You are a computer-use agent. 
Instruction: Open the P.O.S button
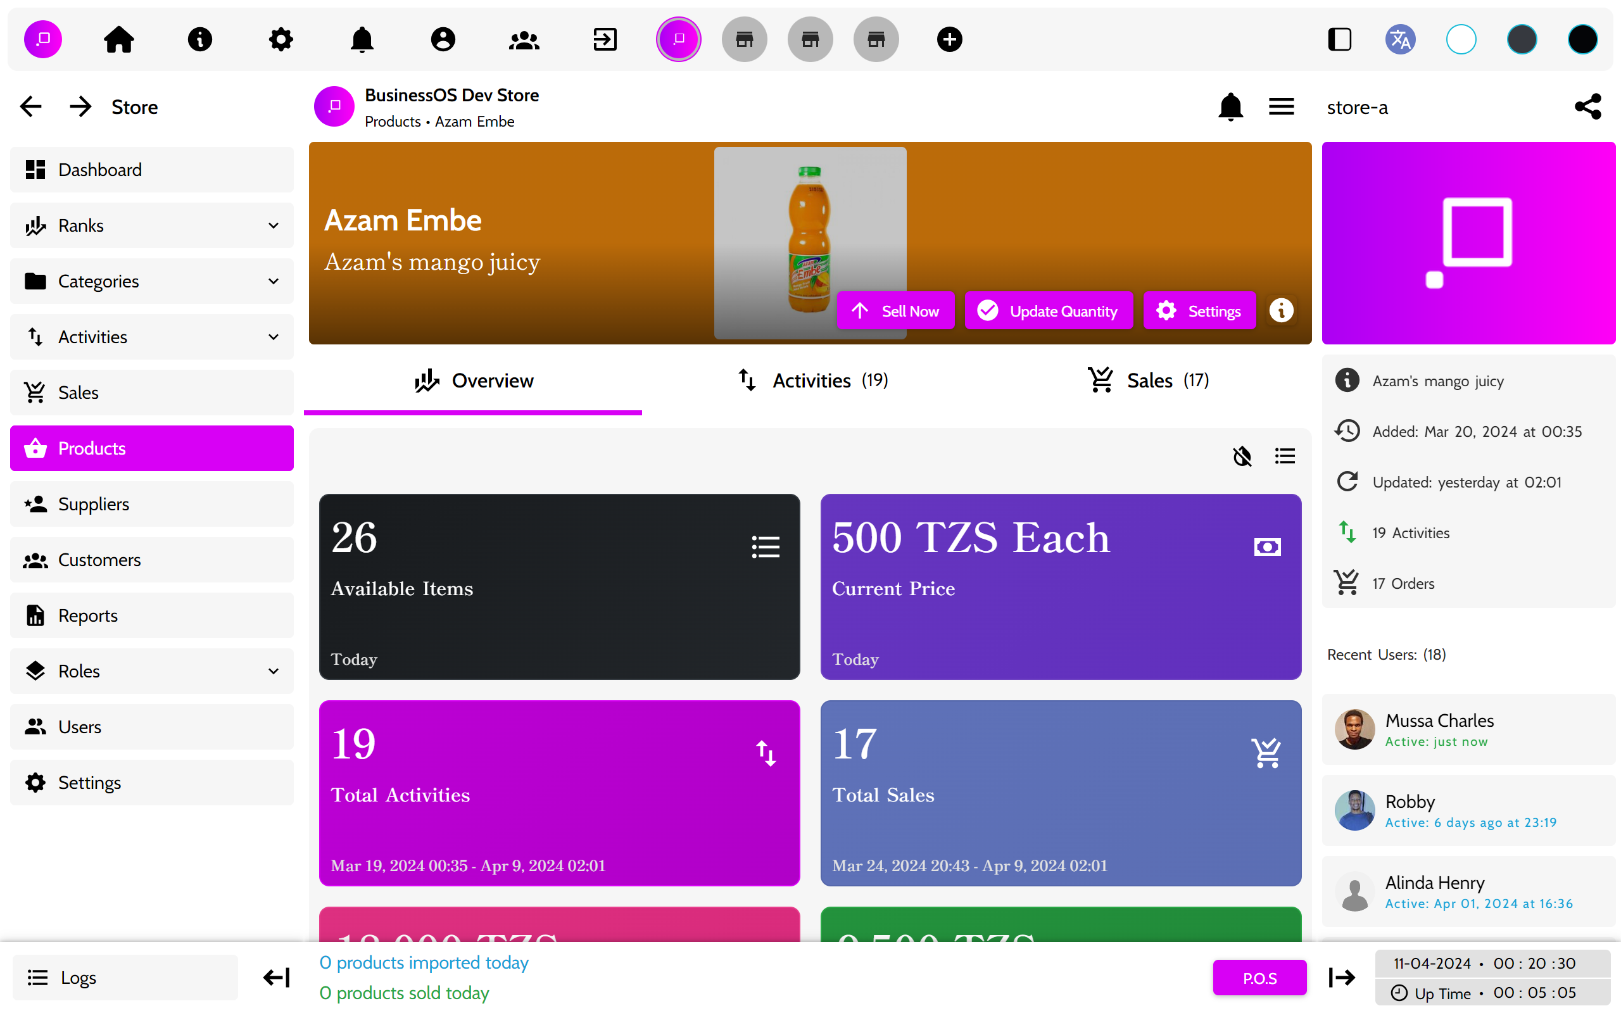tap(1259, 978)
